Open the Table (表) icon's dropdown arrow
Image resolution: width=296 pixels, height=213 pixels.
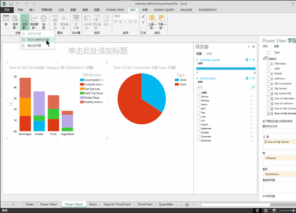pyautogui.click(x=6, y=28)
